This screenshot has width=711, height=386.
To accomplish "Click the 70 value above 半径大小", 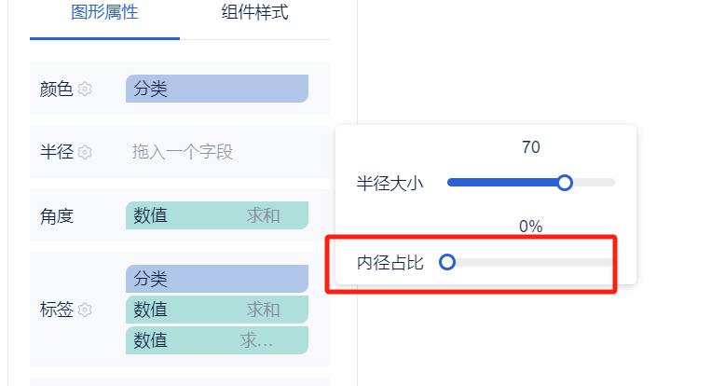I will tap(531, 147).
